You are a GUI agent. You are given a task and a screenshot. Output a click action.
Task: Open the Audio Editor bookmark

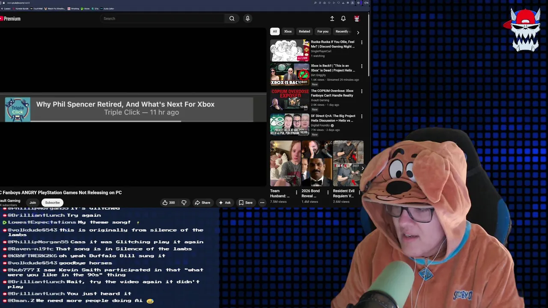tap(107, 9)
